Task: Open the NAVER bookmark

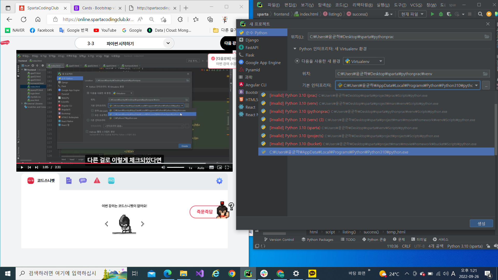Action: point(15,30)
